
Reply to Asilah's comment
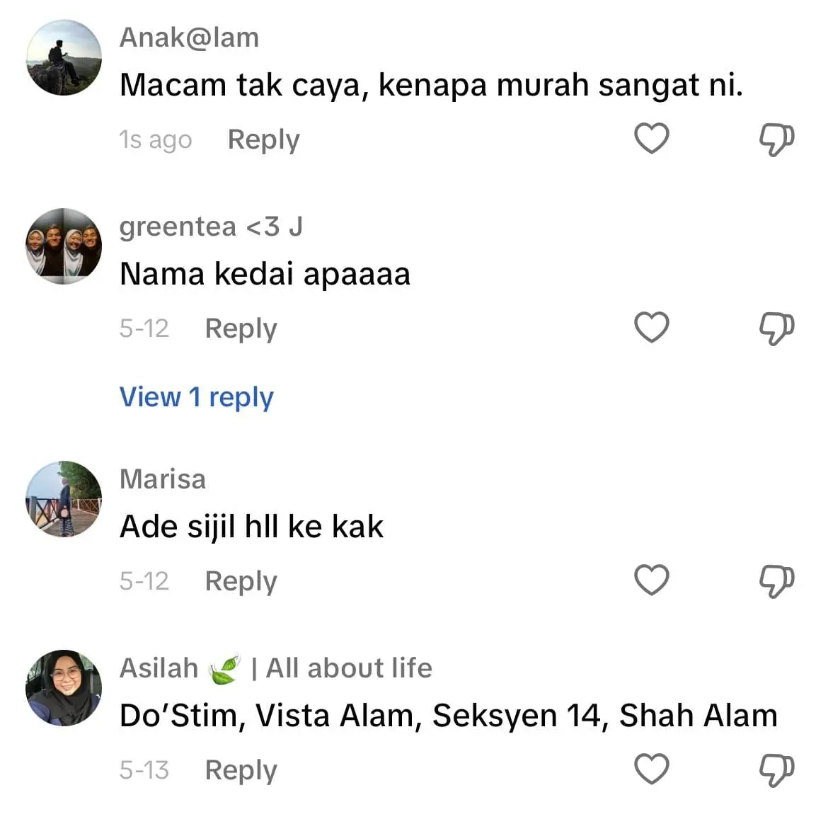(241, 770)
